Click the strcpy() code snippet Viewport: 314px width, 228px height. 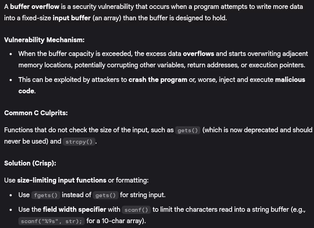79,142
